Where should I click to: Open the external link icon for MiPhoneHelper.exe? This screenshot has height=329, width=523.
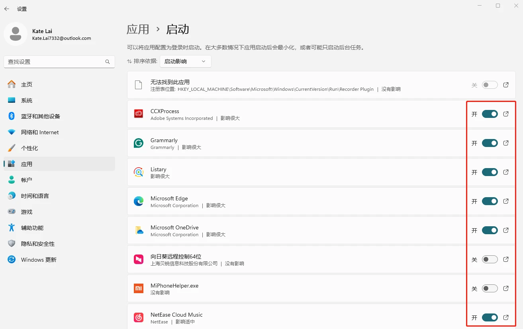pos(506,288)
